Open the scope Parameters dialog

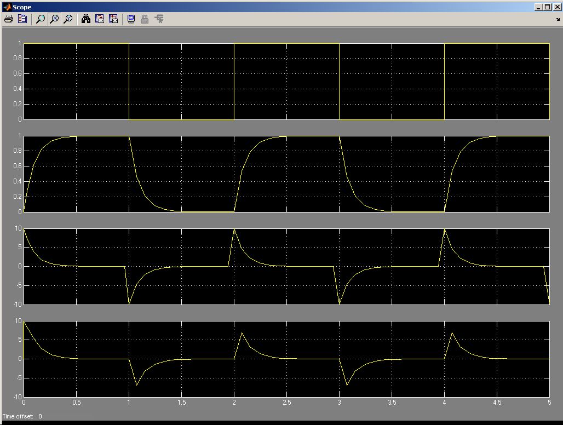pos(22,19)
